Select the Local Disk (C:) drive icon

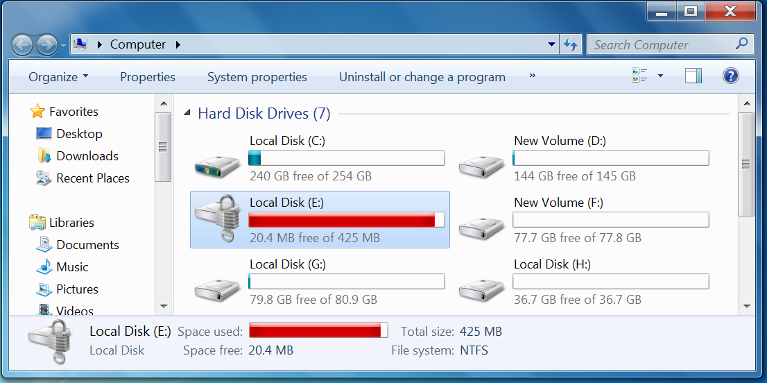tap(216, 165)
